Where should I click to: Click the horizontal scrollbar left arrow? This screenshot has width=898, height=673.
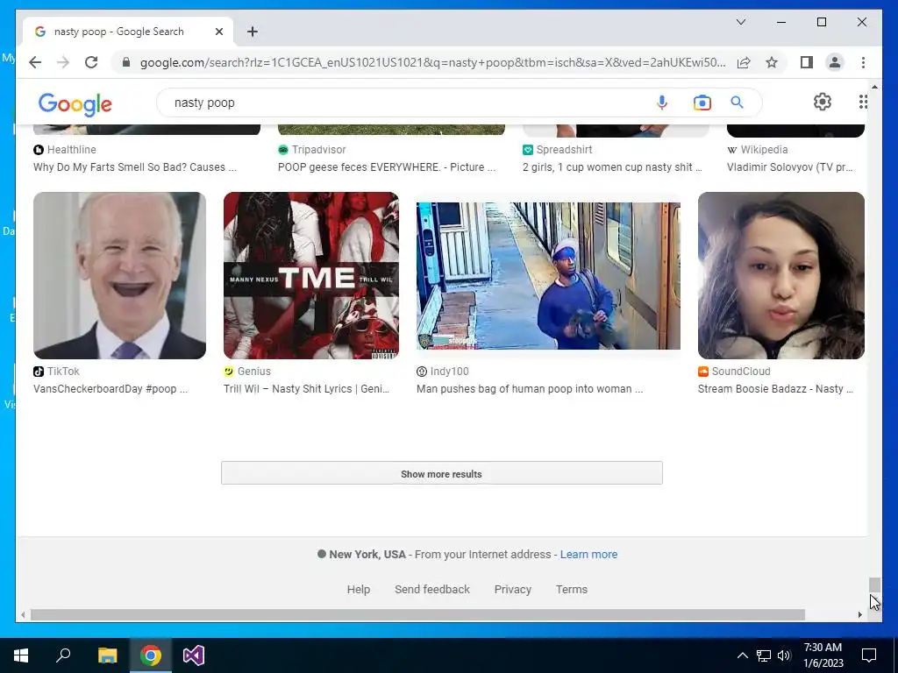click(x=23, y=614)
